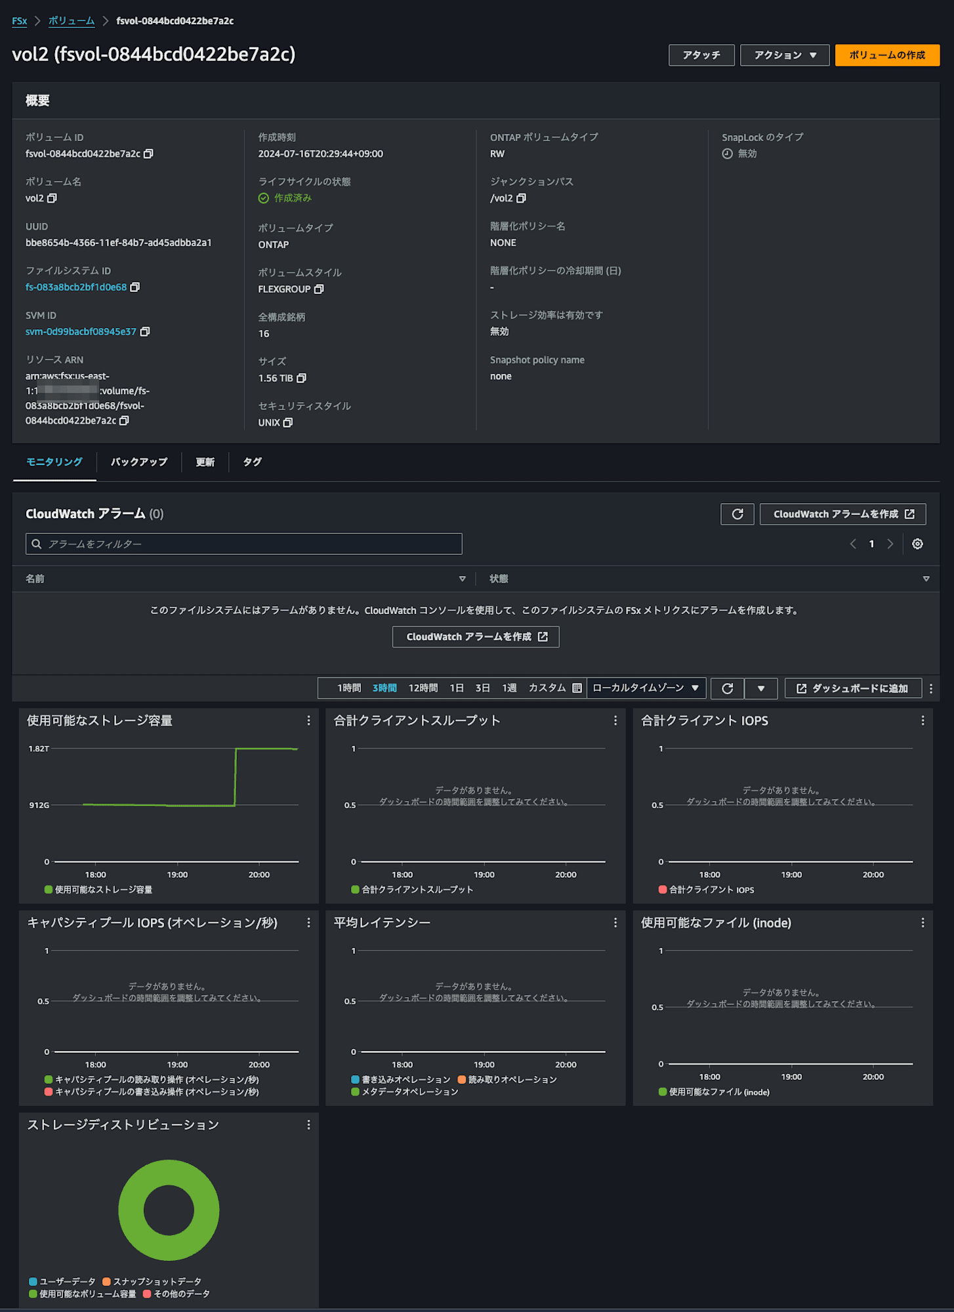Open the アクション dropdown
Screen dimensions: 954x1312
tap(785, 55)
